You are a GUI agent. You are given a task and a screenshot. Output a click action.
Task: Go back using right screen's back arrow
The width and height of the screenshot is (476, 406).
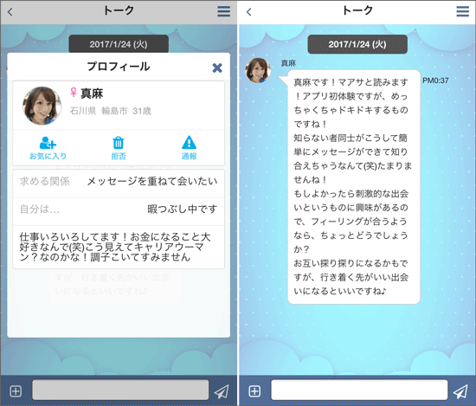tap(249, 12)
